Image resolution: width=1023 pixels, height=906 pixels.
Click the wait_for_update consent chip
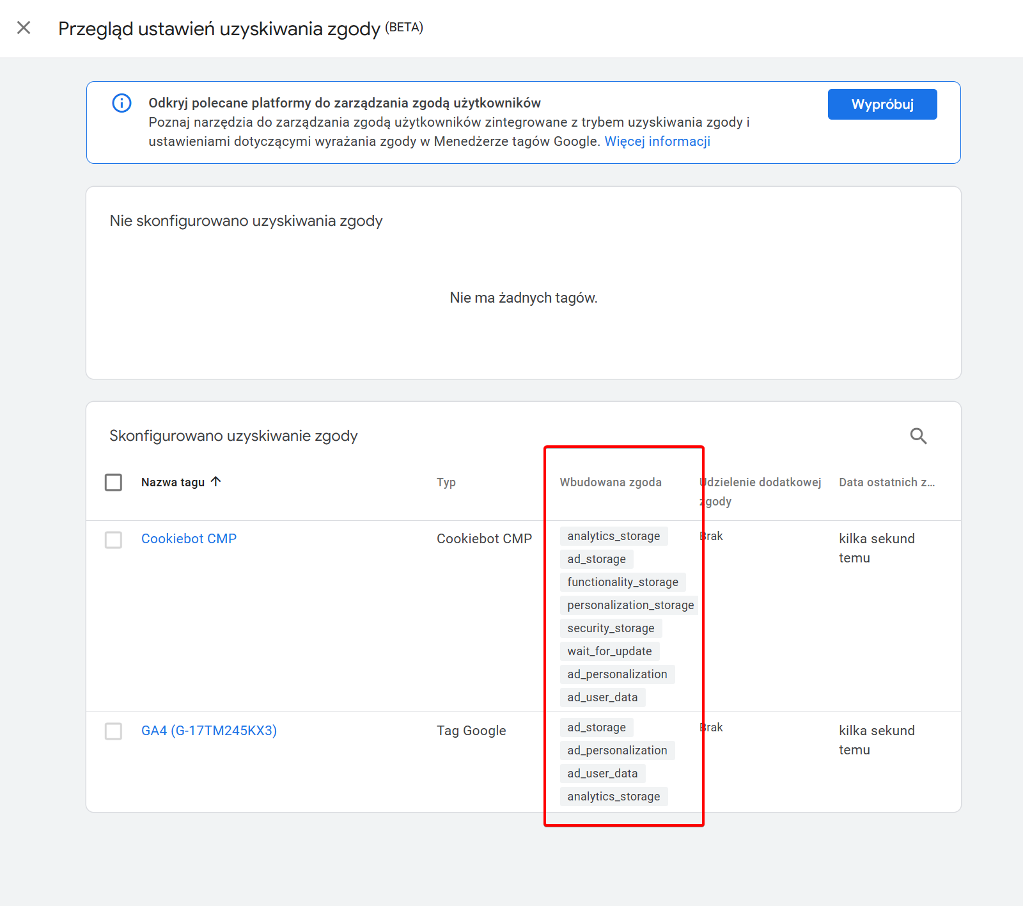609,651
